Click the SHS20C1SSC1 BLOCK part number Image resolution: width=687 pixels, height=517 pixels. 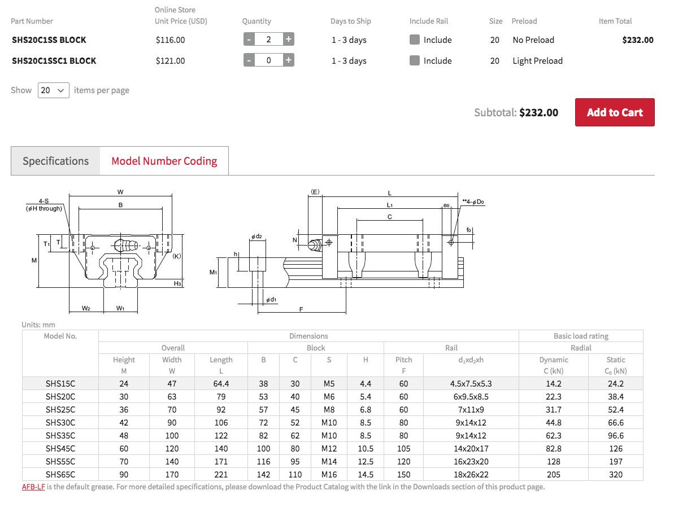tap(54, 61)
